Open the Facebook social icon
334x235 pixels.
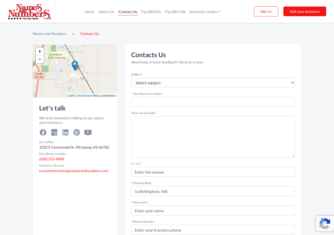[43, 132]
